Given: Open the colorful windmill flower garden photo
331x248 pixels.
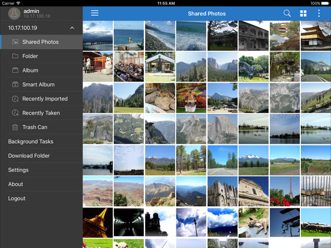Looking at the screenshot, I should pos(191,98).
